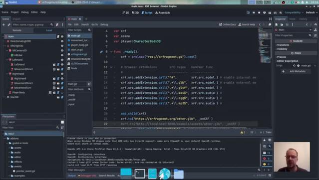Toggle visibility of XRCamera3D node
Image resolution: width=319 pixels, height=180 pixels.
[62, 50]
